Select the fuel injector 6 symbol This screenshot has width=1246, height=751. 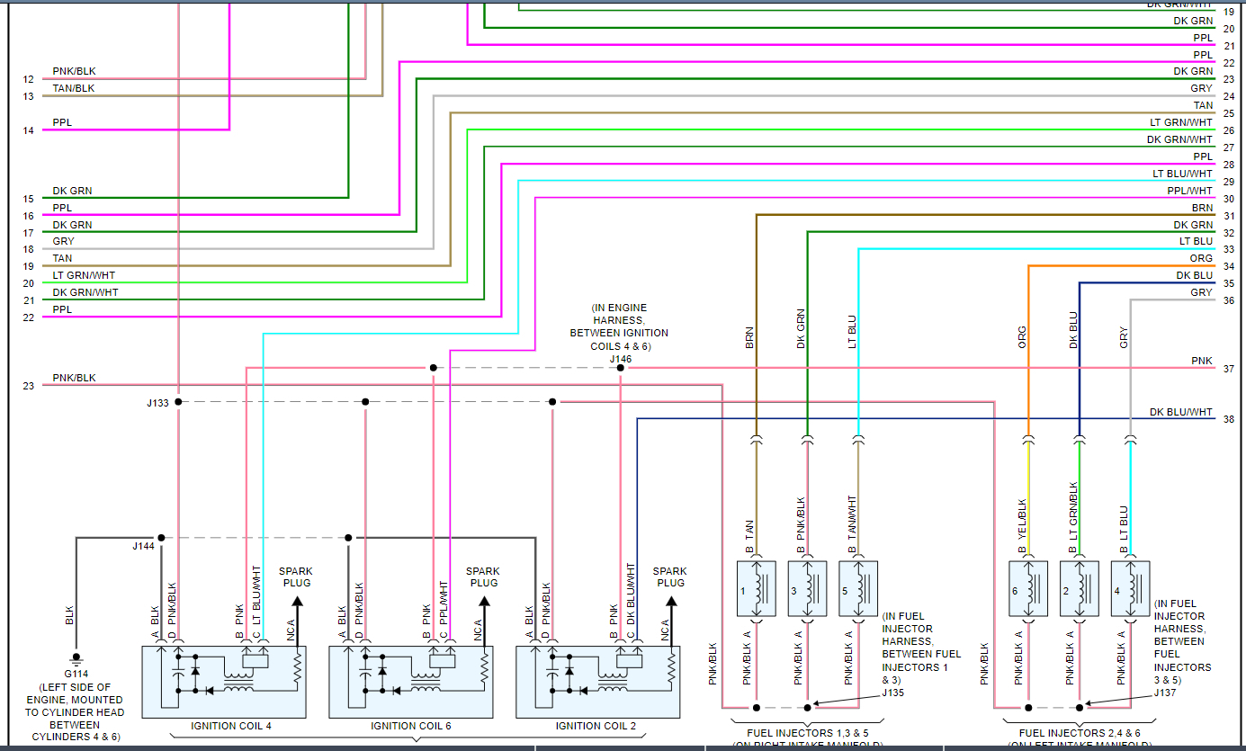click(x=1027, y=589)
